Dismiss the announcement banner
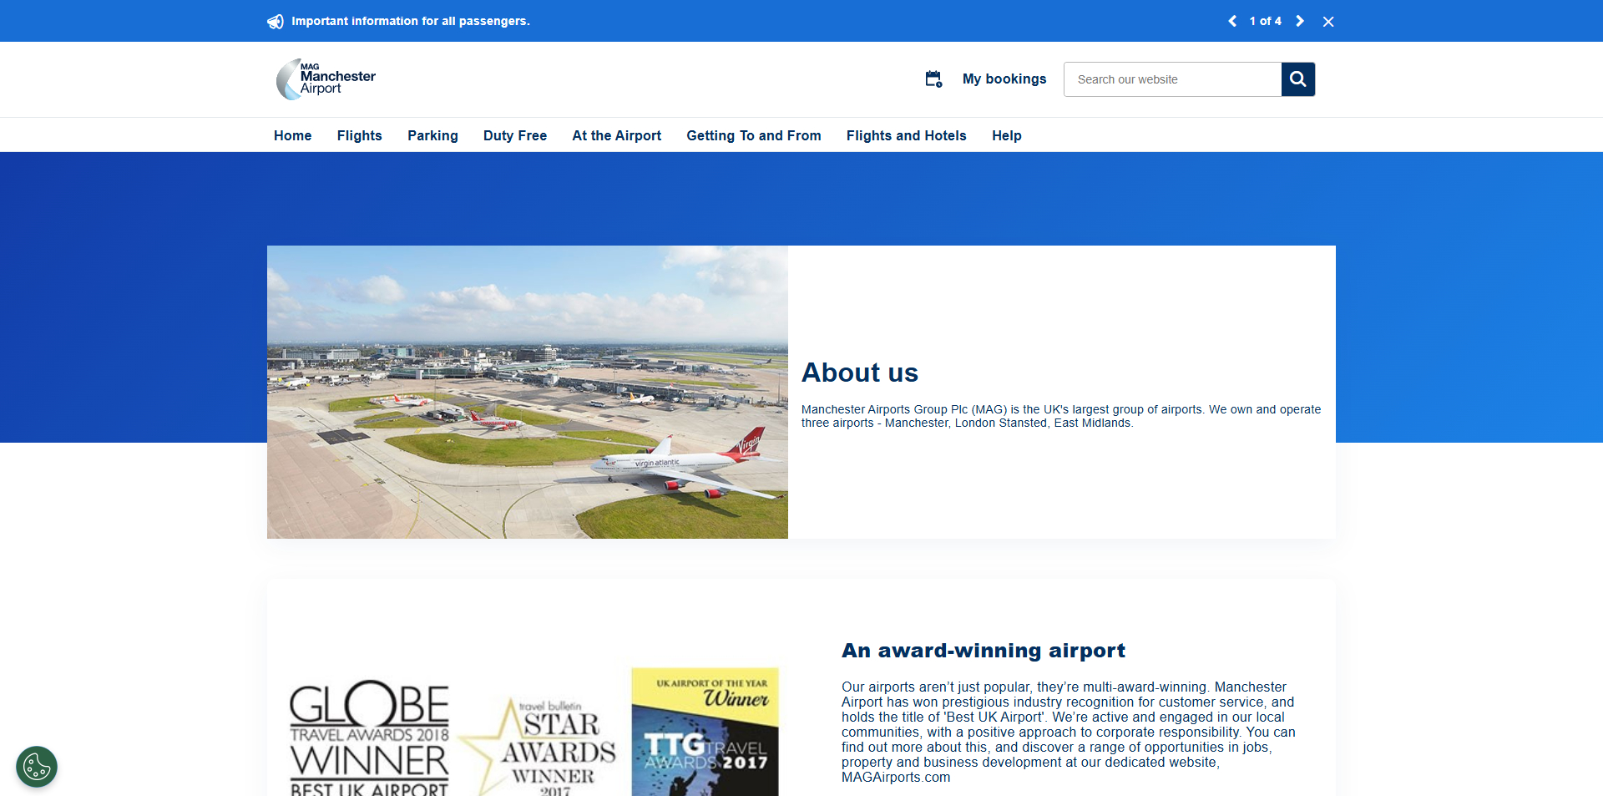This screenshot has width=1603, height=796. tap(1328, 22)
